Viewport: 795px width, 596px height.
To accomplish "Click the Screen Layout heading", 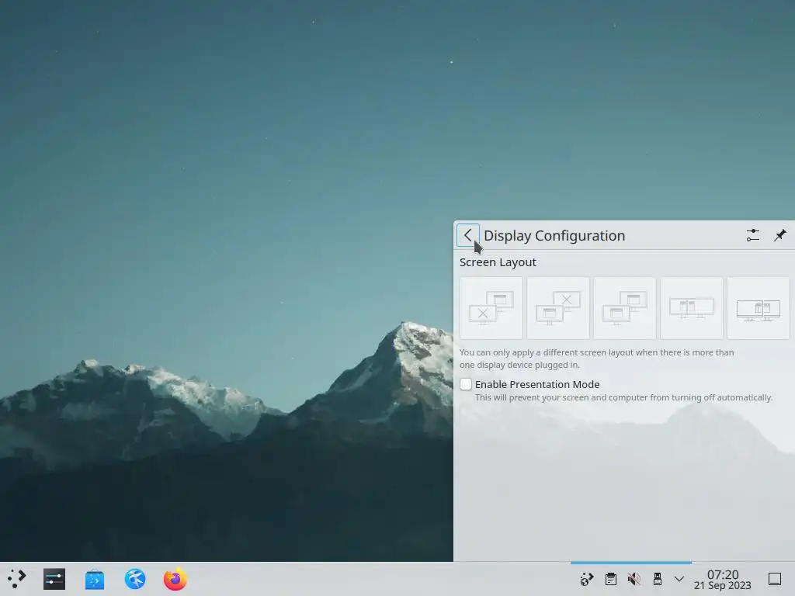I will coord(498,262).
